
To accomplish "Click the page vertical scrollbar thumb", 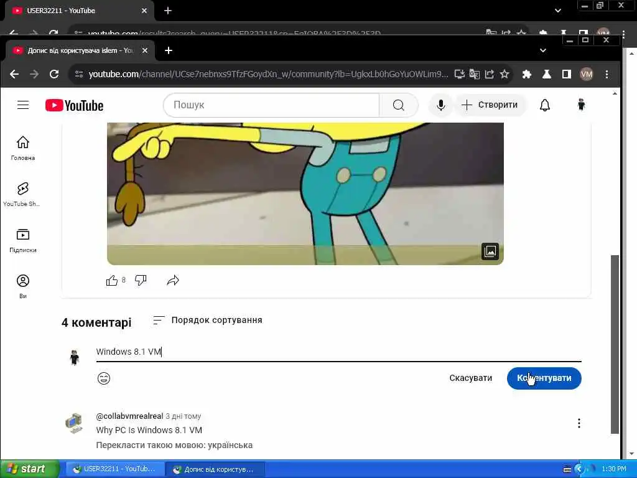I will point(615,344).
